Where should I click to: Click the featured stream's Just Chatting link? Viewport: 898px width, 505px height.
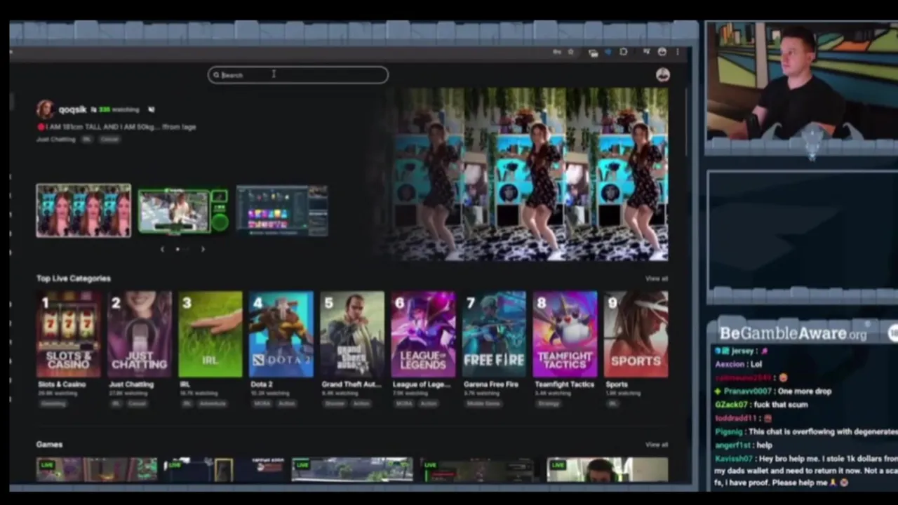click(56, 139)
